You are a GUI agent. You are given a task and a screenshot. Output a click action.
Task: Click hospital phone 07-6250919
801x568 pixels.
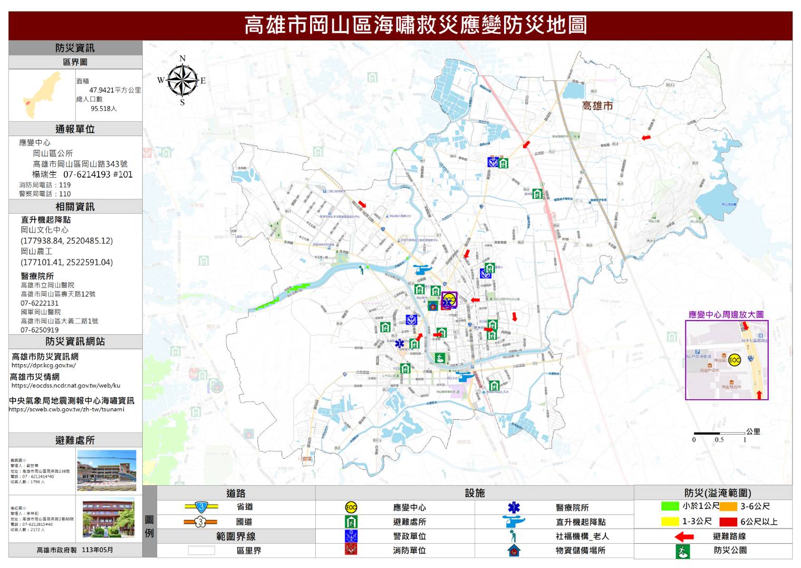click(40, 330)
